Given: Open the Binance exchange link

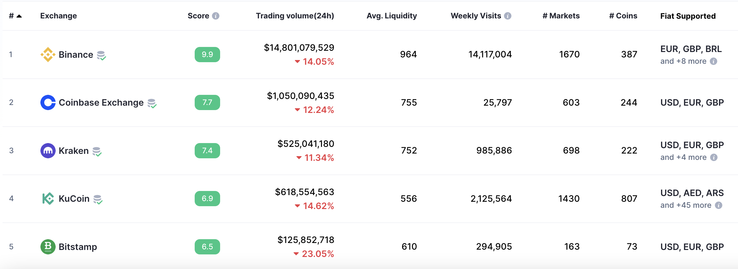Looking at the screenshot, I should pos(76,55).
